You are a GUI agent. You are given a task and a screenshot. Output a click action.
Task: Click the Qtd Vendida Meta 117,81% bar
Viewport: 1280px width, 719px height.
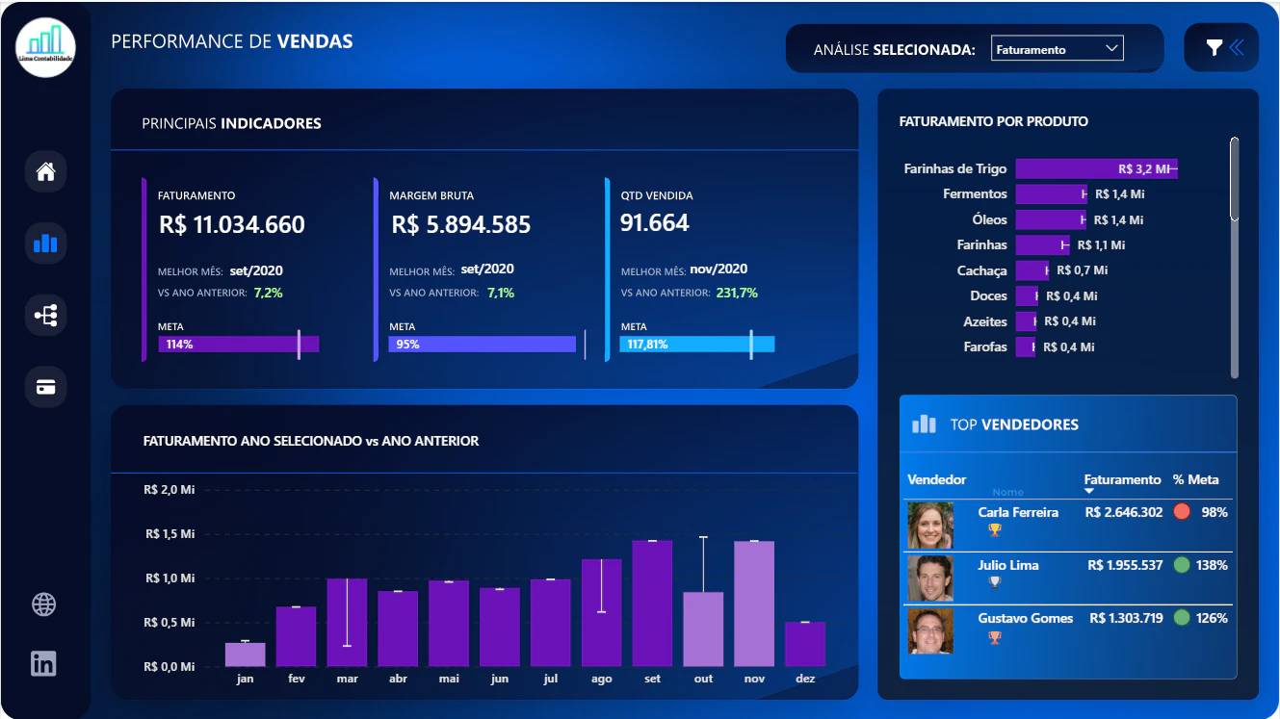[x=697, y=344]
